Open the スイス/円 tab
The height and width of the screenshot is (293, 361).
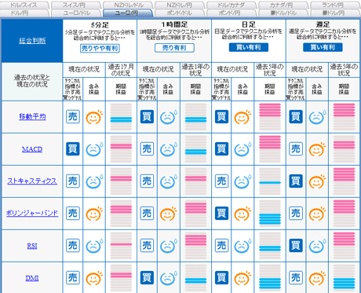pos(76,5)
